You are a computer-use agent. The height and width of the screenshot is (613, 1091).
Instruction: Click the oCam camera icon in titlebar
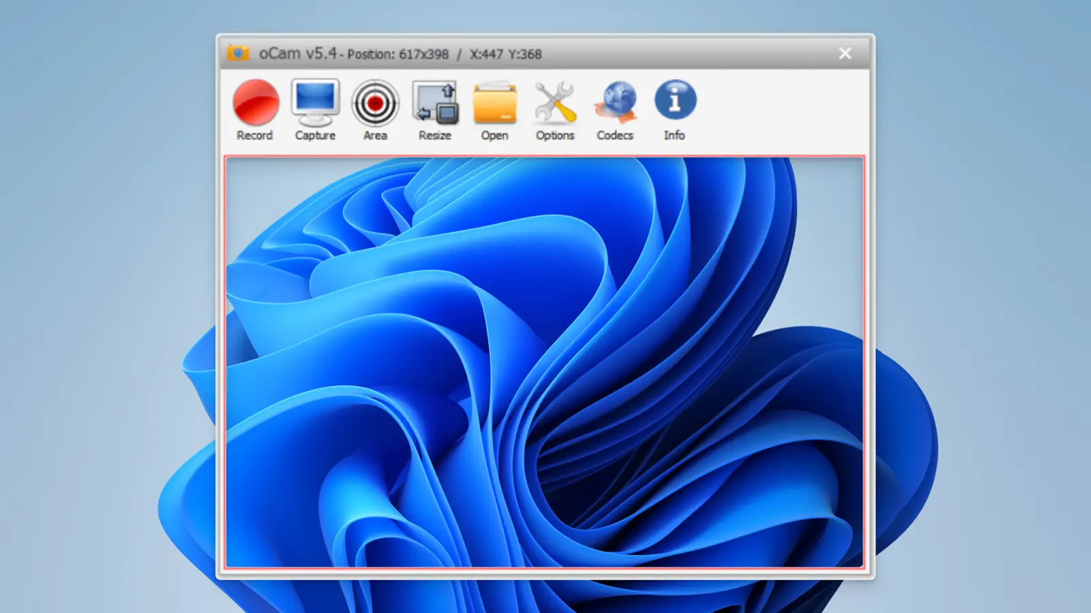[239, 53]
